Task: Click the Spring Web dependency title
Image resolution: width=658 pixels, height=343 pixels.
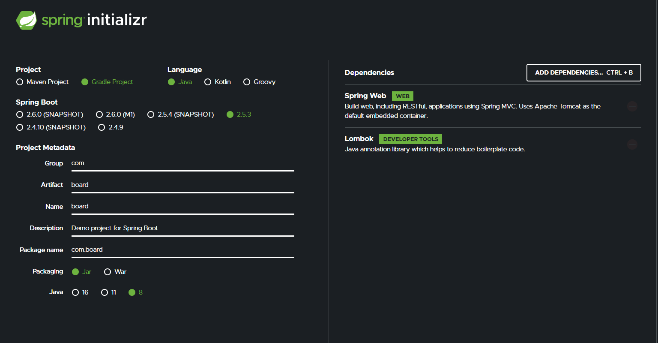Action: click(x=365, y=96)
